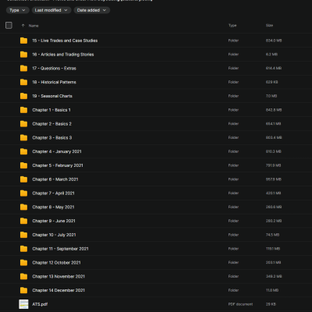Image resolution: width=312 pixels, height=312 pixels.
Task: Click 'PDF document' type of ATS.pdf
Action: pos(240,304)
